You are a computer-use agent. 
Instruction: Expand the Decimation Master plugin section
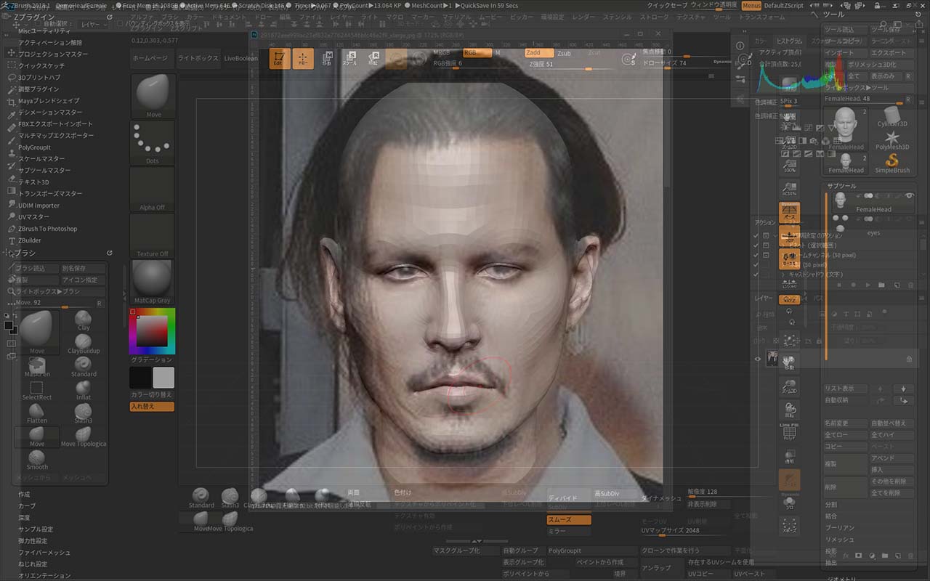(49, 113)
